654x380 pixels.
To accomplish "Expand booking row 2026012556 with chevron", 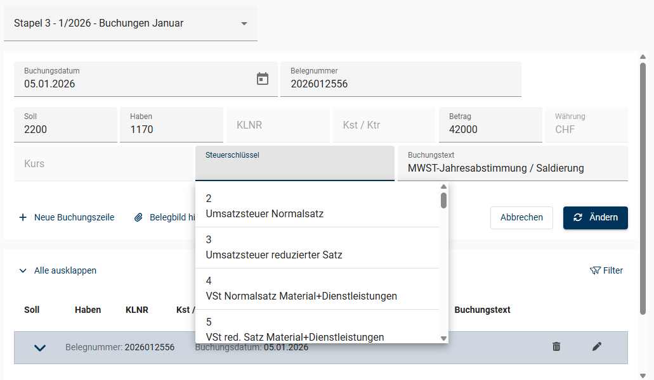I will coord(40,348).
